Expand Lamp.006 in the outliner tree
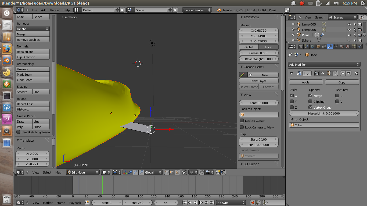Screen dimensions: 367x206 [293, 30]
